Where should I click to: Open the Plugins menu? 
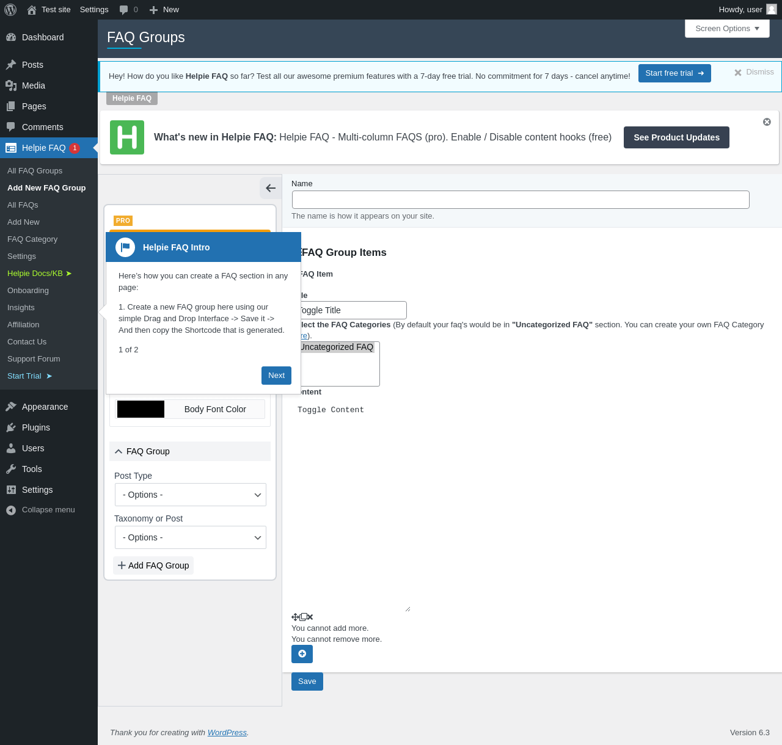(x=49, y=427)
